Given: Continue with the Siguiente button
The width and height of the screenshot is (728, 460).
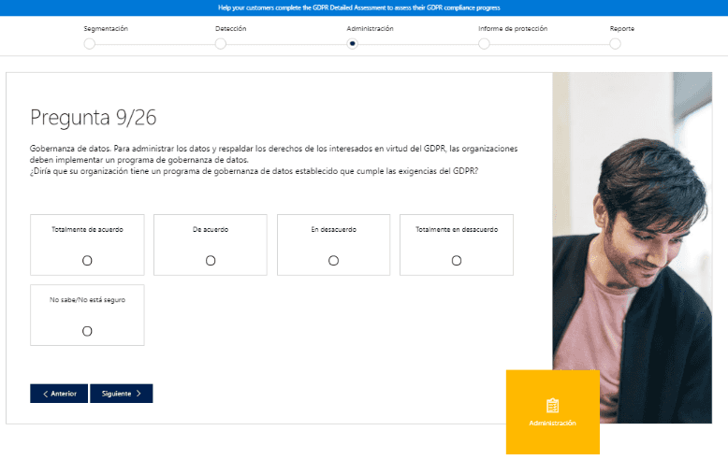Looking at the screenshot, I should pos(122,394).
